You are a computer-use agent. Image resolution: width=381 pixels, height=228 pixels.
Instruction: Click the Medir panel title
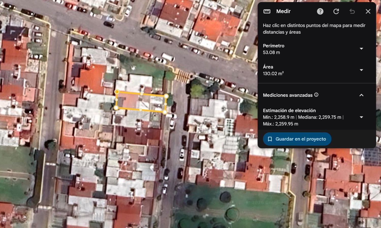click(283, 11)
